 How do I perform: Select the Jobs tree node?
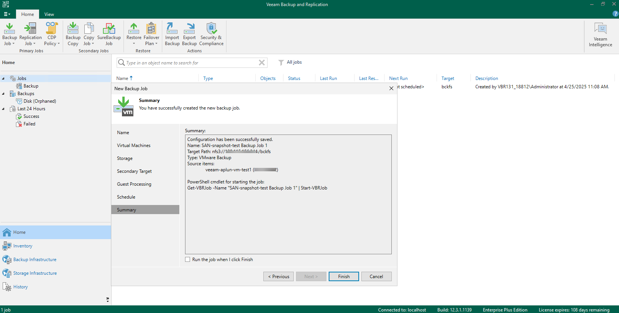[x=22, y=78]
